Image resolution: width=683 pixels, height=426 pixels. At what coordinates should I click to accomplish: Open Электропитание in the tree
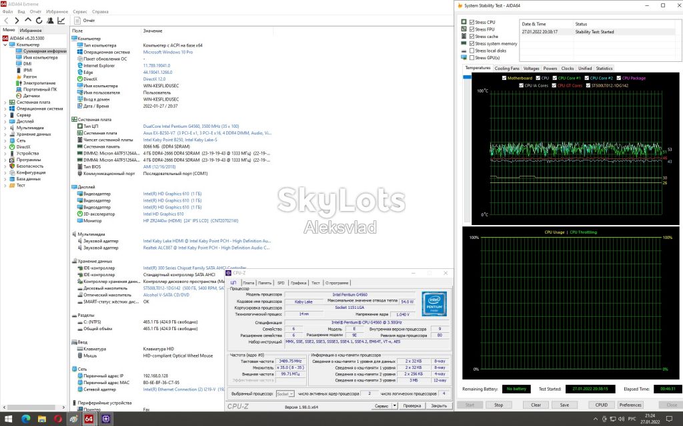tap(39, 83)
